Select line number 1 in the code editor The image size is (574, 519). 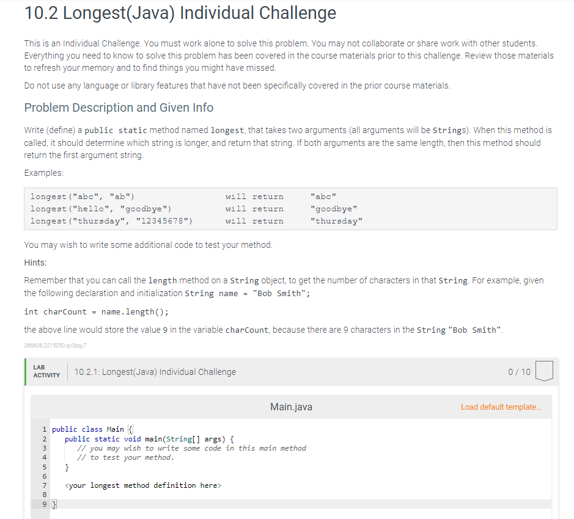pos(44,429)
